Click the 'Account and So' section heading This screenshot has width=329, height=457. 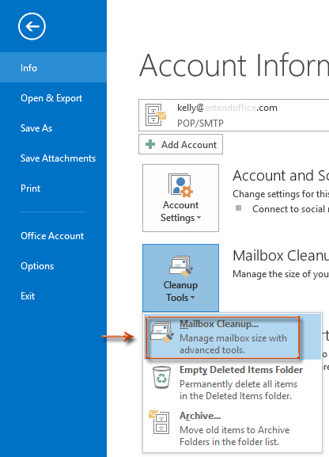[x=281, y=176]
